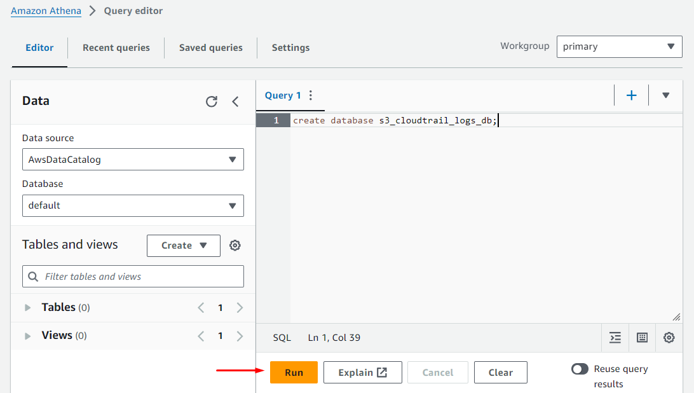694x393 pixels.
Task: Open Tables and views settings gear
Action: (x=235, y=245)
